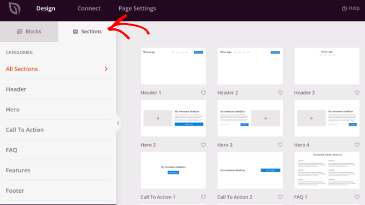This screenshot has height=205, width=365.
Task: Select the Features category
Action: coord(58,170)
